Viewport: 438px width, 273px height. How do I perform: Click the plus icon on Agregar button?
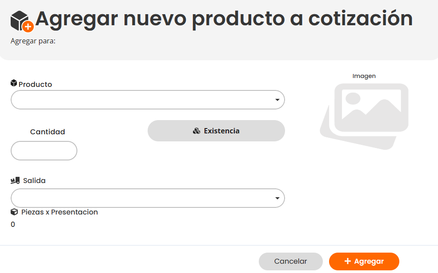coord(348,261)
